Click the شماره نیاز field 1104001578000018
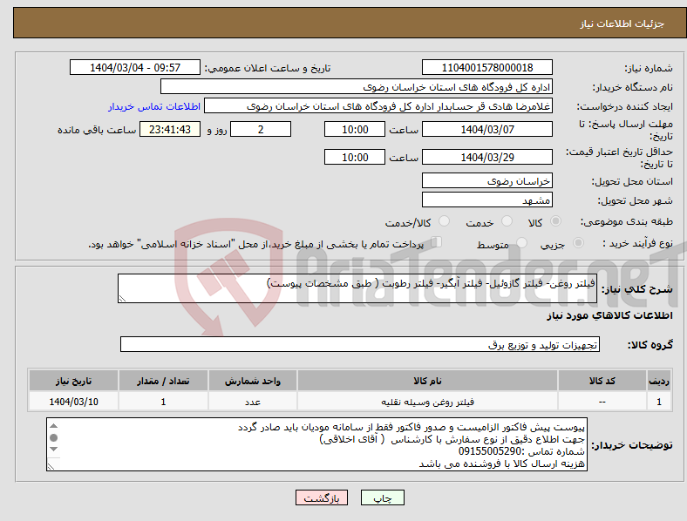 click(486, 67)
